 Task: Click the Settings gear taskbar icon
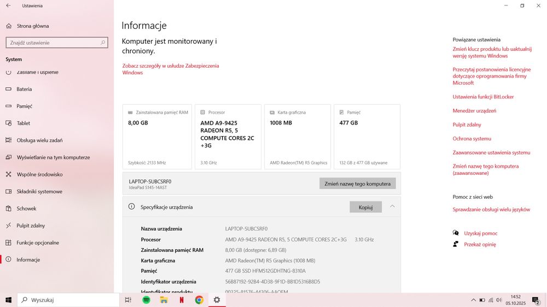click(x=217, y=300)
